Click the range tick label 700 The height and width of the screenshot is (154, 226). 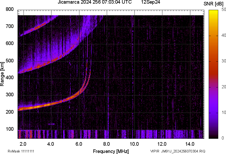pyautogui.click(x=10, y=26)
